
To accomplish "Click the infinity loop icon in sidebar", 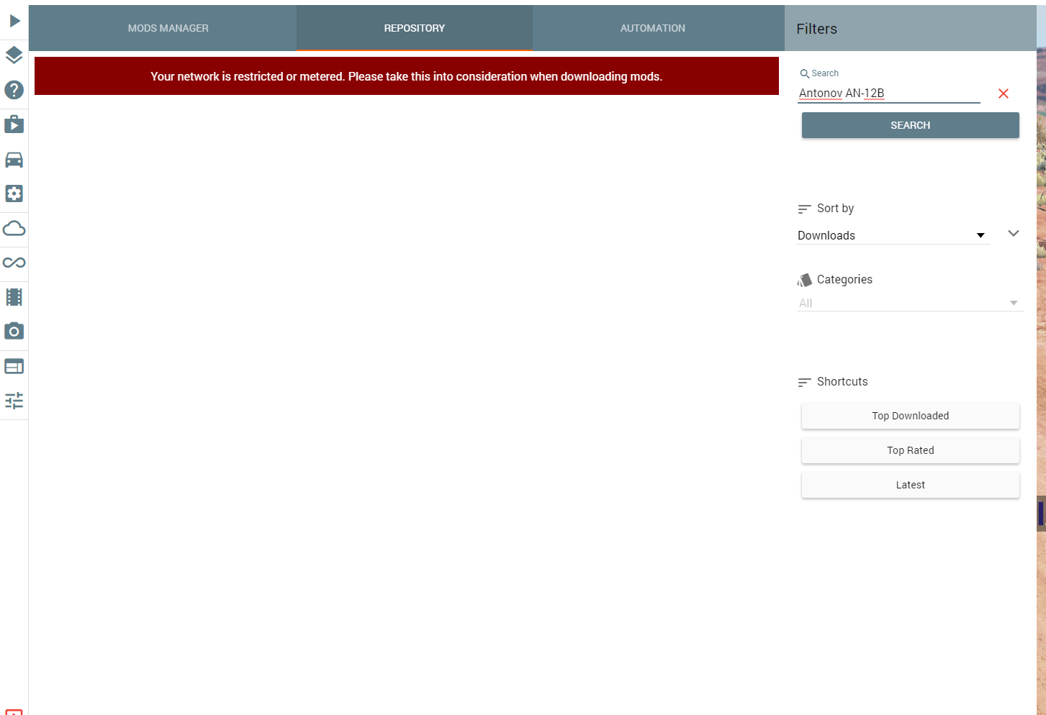I will [x=14, y=263].
